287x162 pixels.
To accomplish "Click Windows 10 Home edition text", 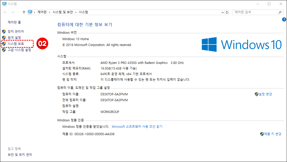I will coord(76,39).
